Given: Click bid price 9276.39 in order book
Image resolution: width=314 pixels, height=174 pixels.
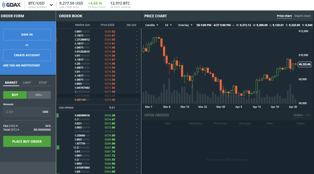Looking at the screenshot, I should 110,116.
